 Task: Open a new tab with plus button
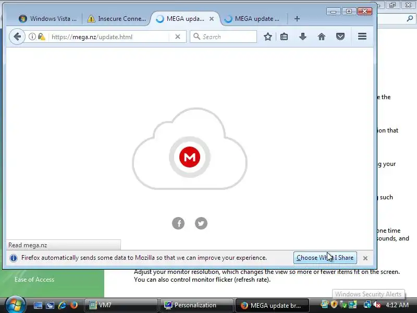tap(297, 19)
